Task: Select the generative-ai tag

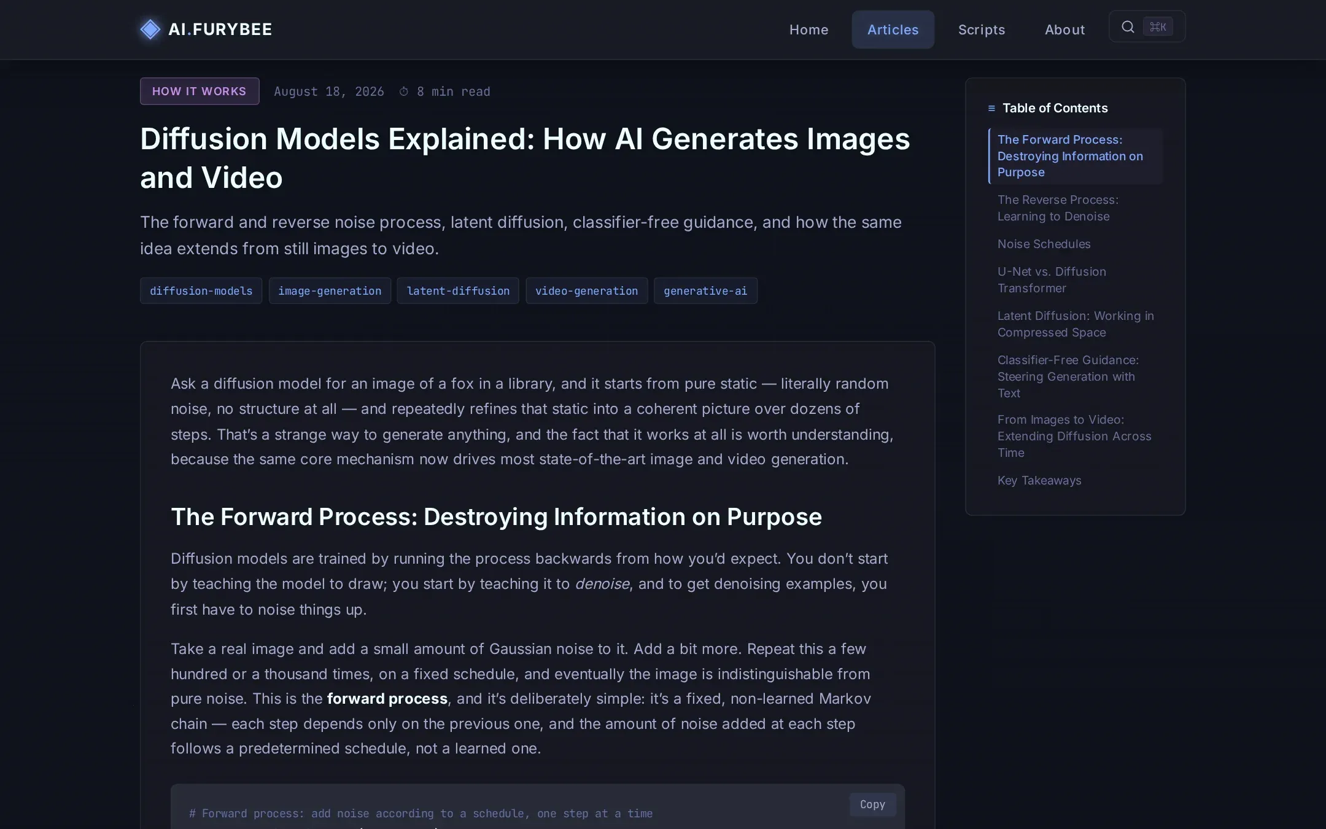Action: coord(705,290)
